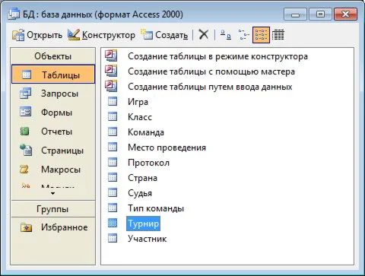
Task: Select the highlighted Турнир table
Action: click(x=143, y=224)
